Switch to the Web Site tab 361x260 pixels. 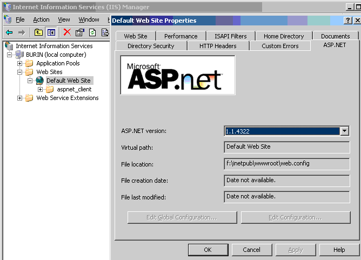tap(136, 36)
